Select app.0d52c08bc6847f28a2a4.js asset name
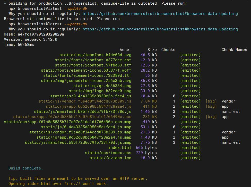This screenshot has width=251, height=187. click(x=88, y=106)
